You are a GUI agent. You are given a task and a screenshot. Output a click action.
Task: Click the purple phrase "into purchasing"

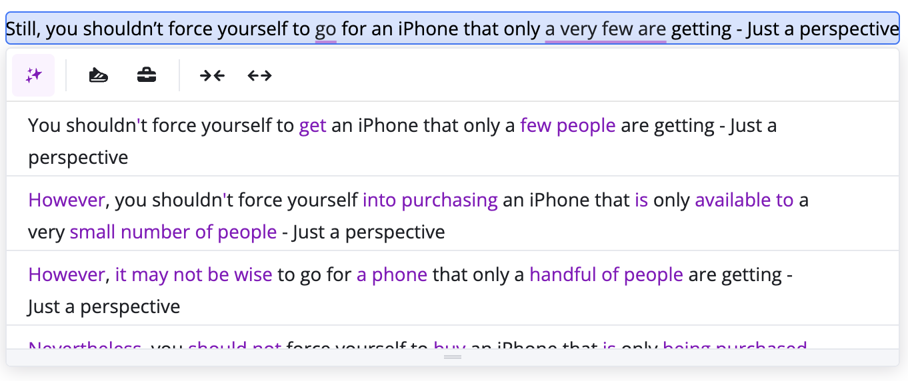(430, 200)
